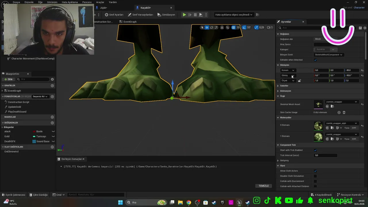Open Sınıf Ayarları class settings

(x=114, y=15)
